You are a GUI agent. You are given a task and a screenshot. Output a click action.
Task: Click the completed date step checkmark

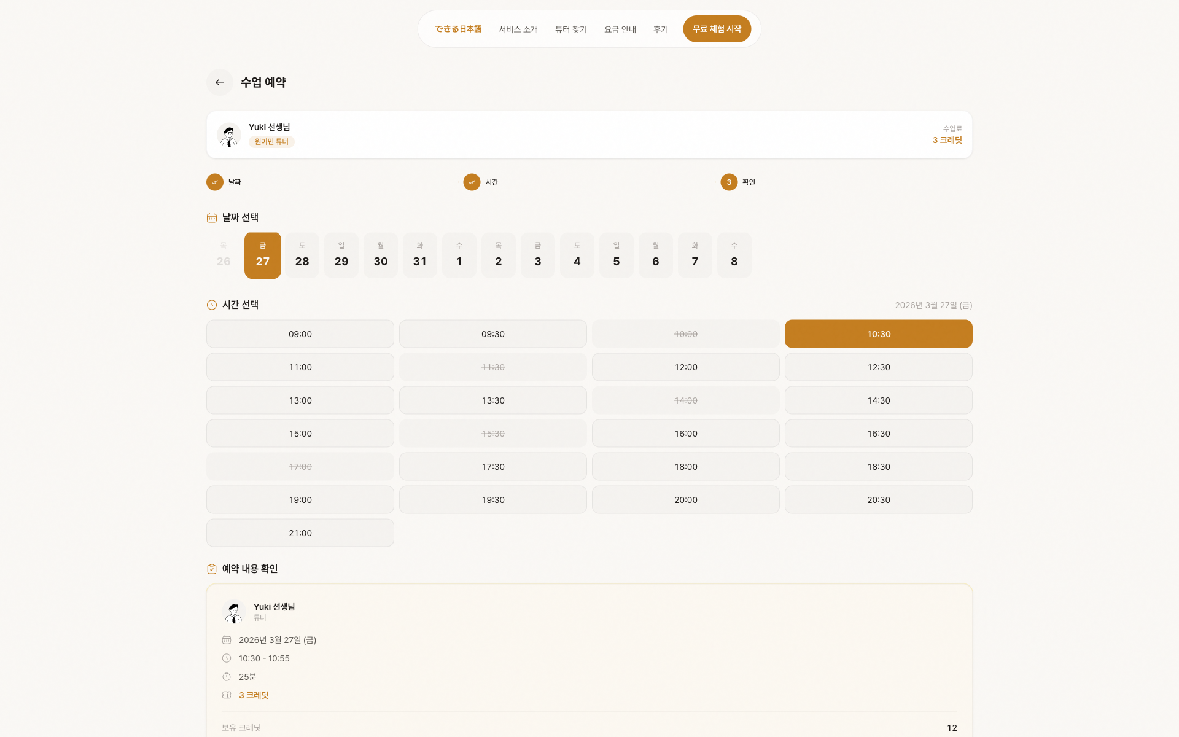point(215,182)
